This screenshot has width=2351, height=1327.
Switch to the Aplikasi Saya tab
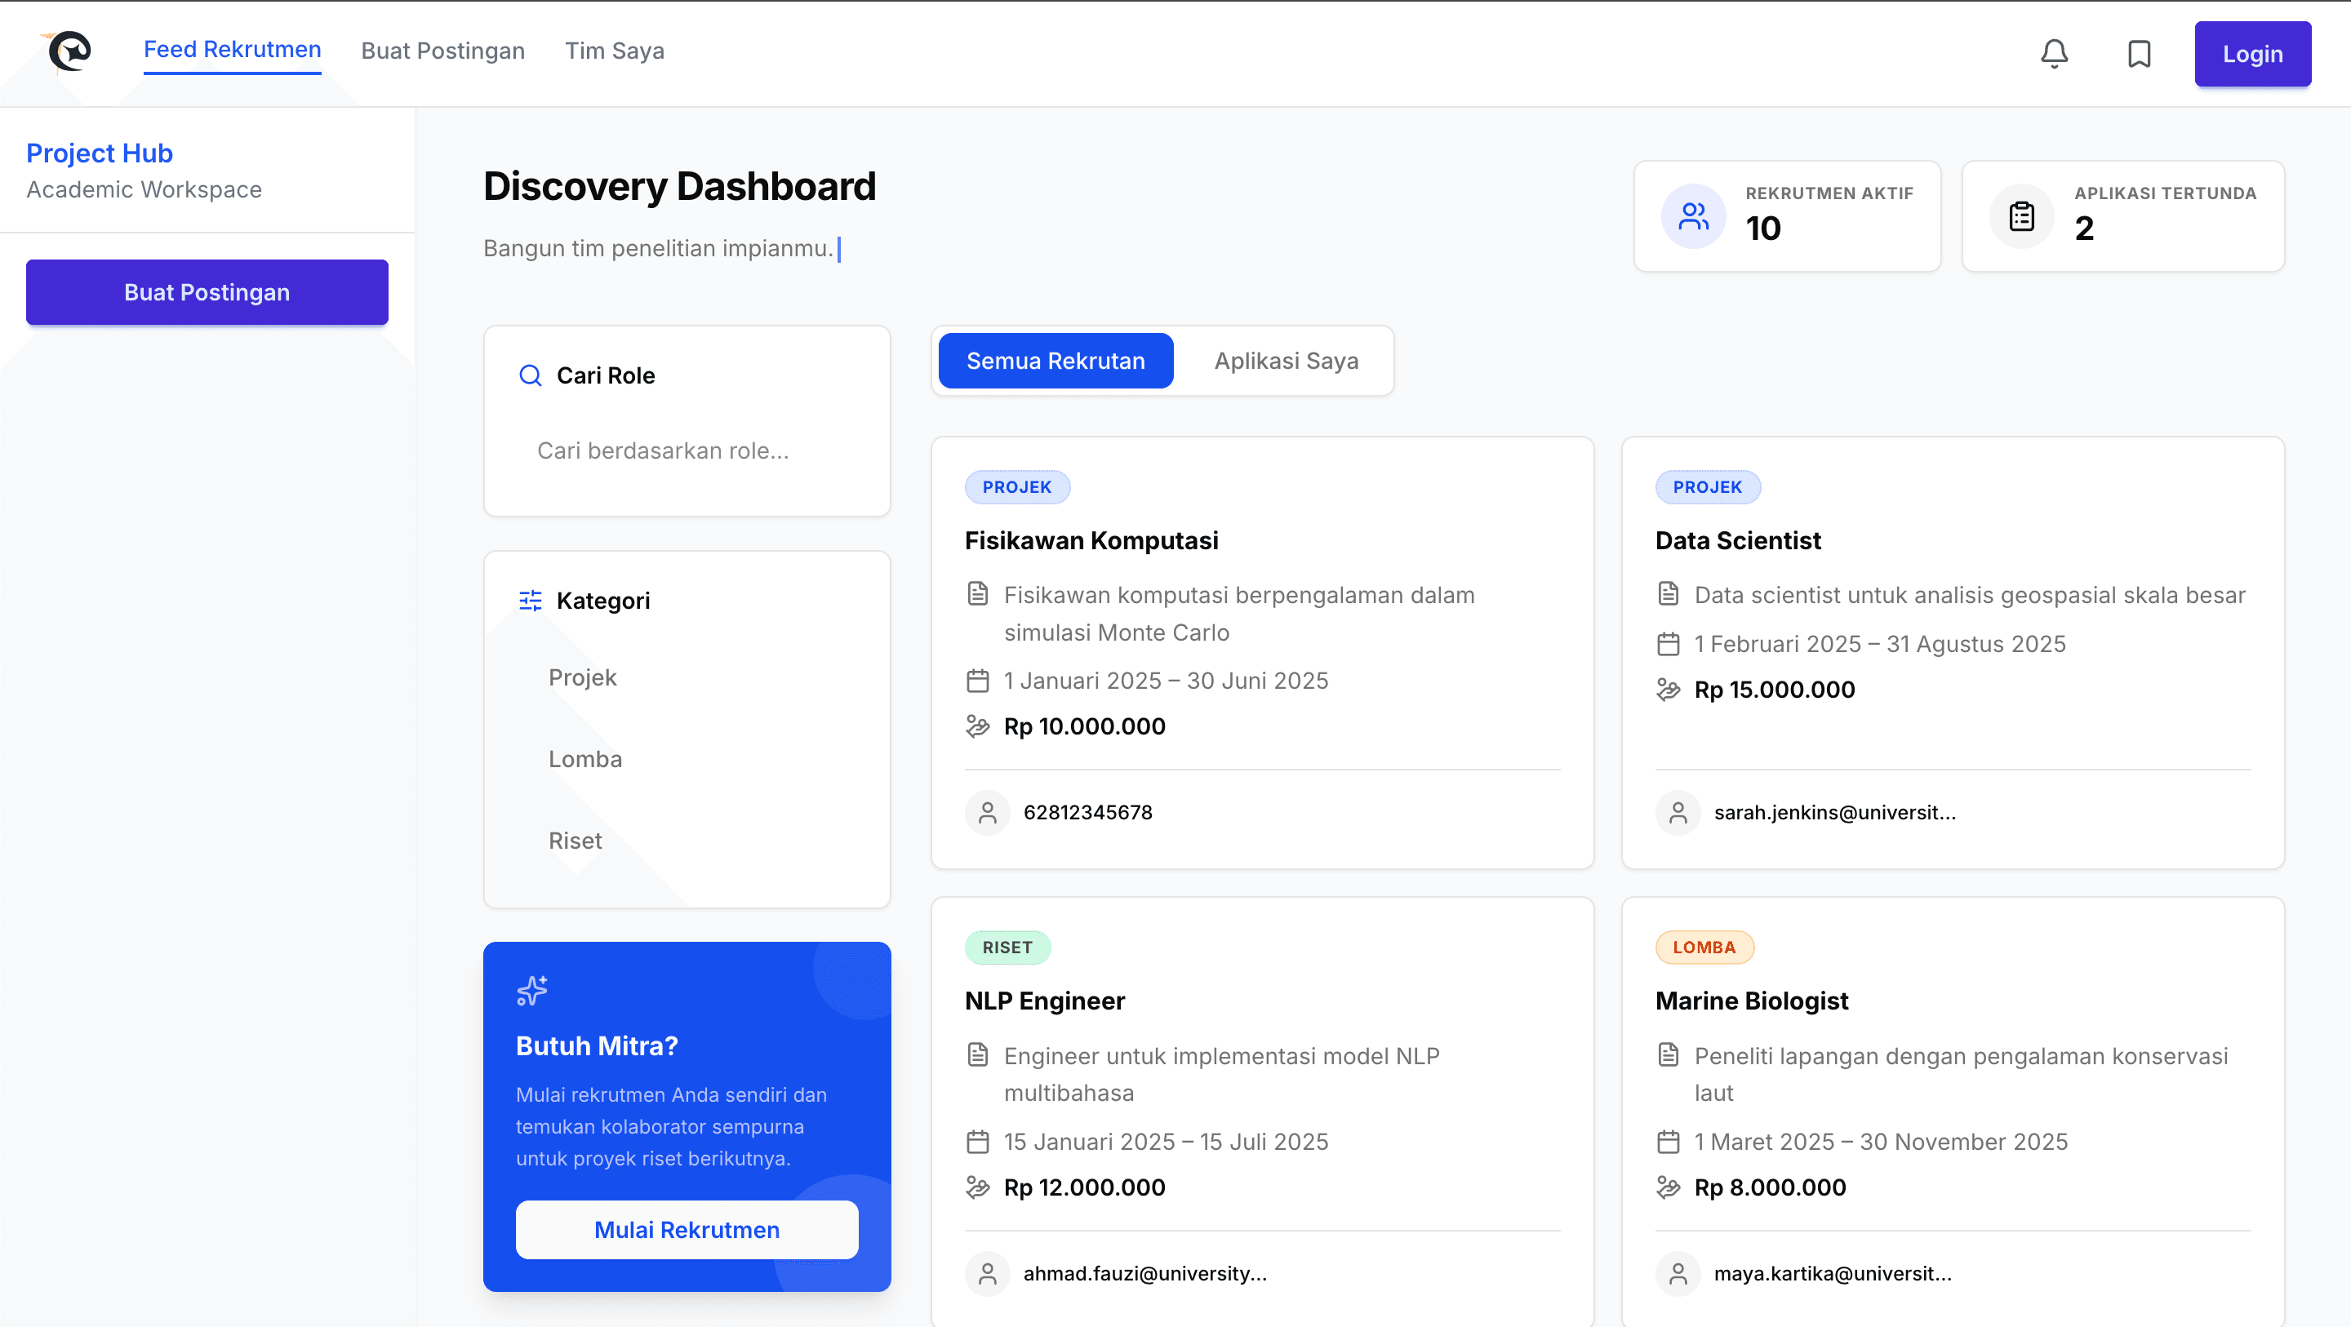1286,361
